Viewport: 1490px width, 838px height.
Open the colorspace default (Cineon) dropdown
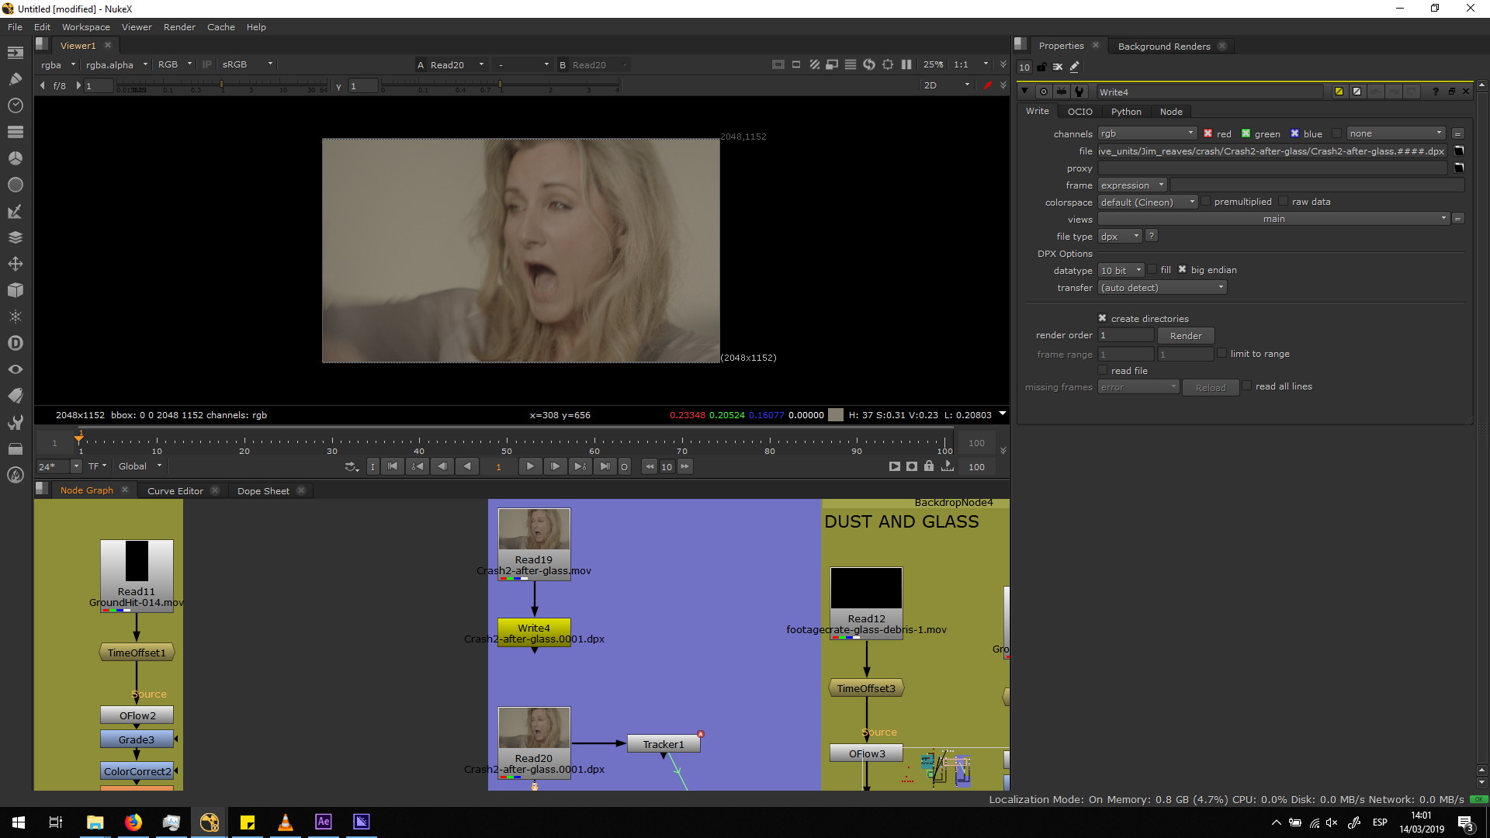click(x=1148, y=202)
